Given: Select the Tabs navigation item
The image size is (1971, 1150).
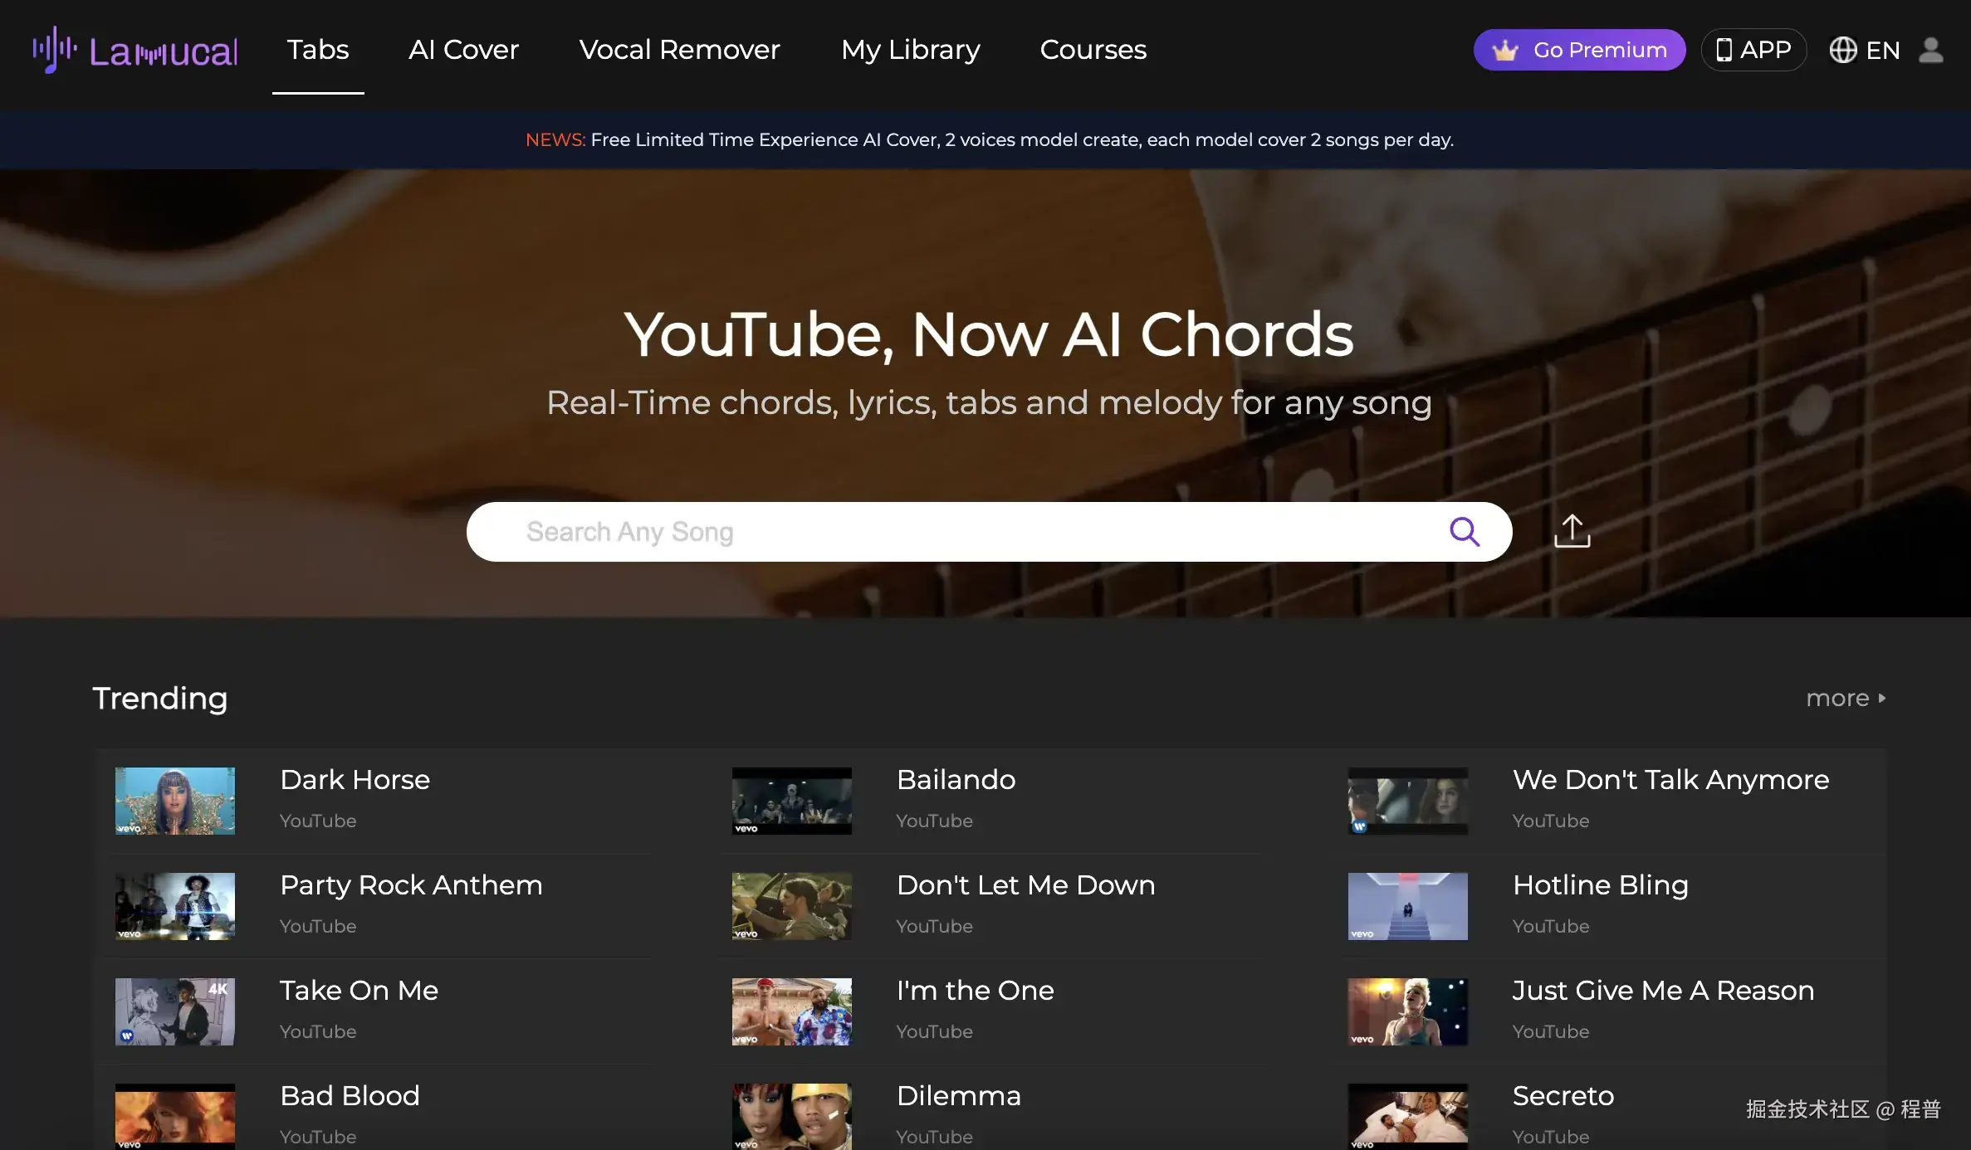Looking at the screenshot, I should (318, 50).
